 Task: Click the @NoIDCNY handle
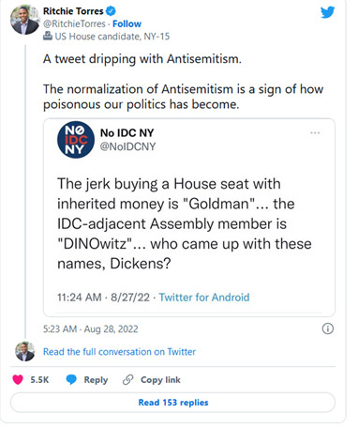[127, 146]
